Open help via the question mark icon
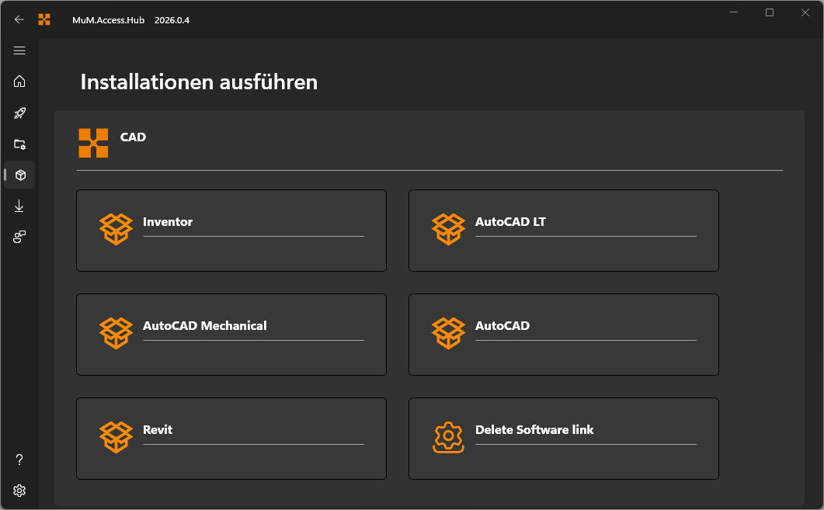The height and width of the screenshot is (510, 824). pos(19,460)
